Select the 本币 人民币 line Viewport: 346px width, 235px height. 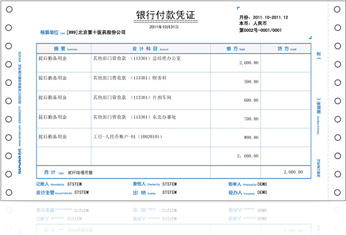253,23
